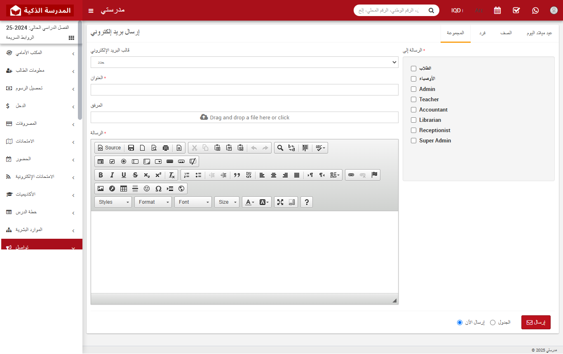Insert a table using the editor toolbar

click(124, 189)
